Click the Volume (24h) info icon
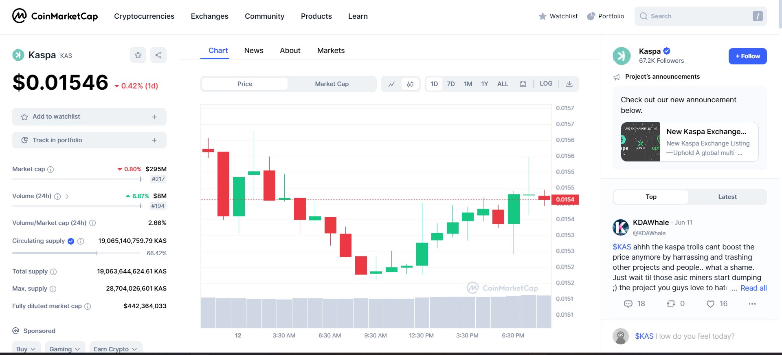The width and height of the screenshot is (782, 355). [57, 196]
